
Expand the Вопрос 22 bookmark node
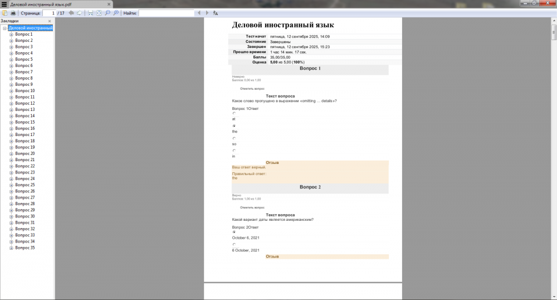11,166
